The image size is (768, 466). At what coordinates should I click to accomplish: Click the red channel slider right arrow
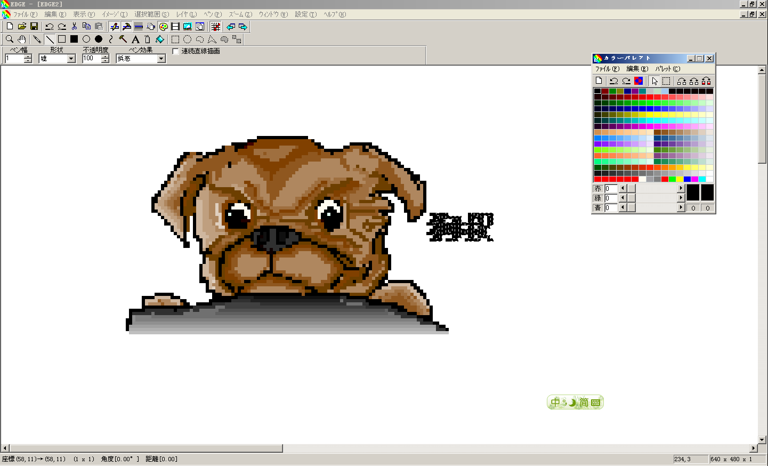(681, 189)
